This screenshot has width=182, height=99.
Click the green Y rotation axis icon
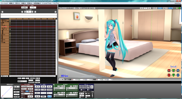(173, 71)
